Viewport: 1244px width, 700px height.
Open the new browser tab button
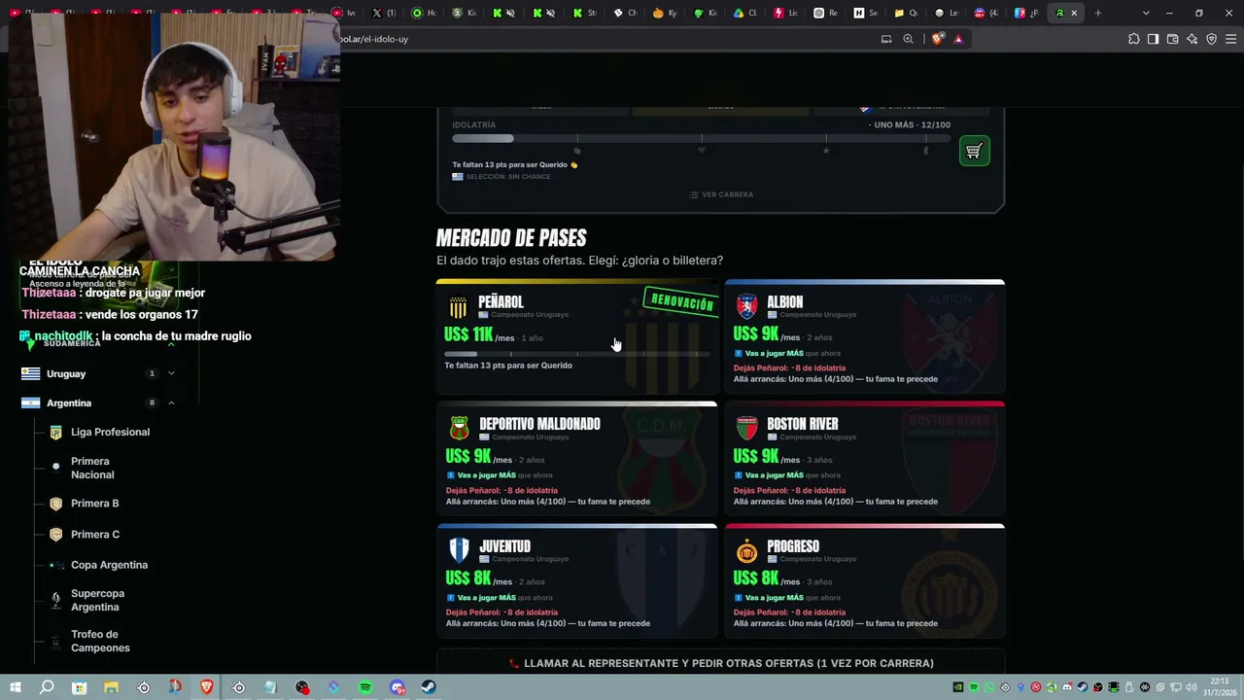1098,13
